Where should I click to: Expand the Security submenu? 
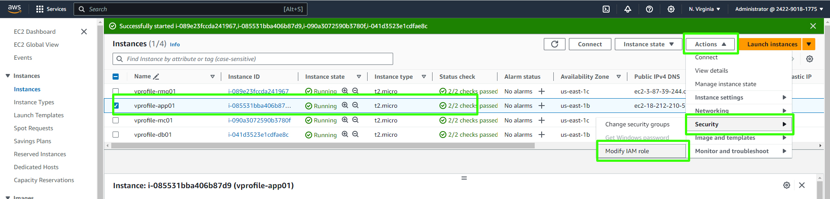(739, 124)
